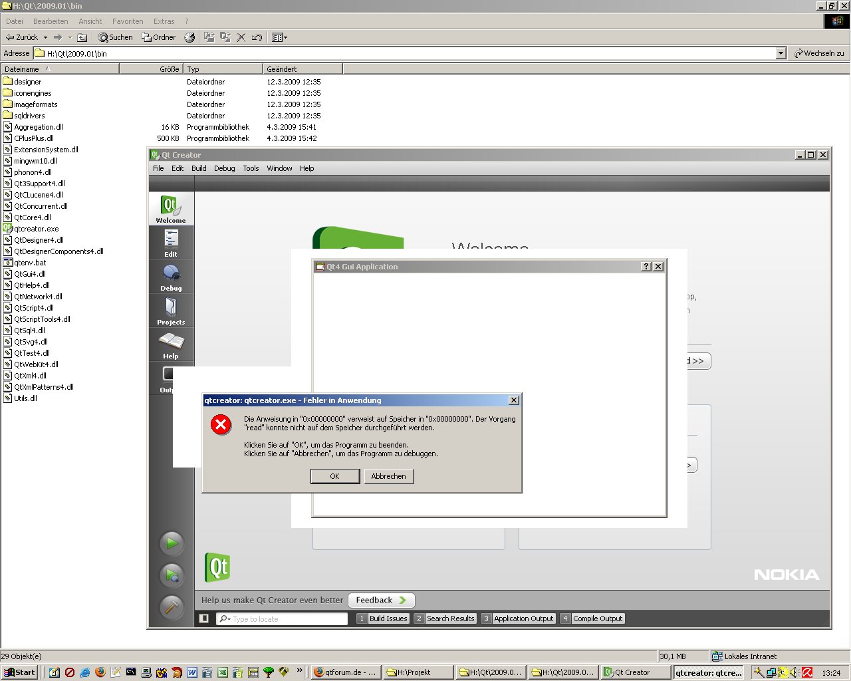Image resolution: width=851 pixels, height=681 pixels.
Task: Expand the Zurück history arrow
Action: [x=45, y=37]
